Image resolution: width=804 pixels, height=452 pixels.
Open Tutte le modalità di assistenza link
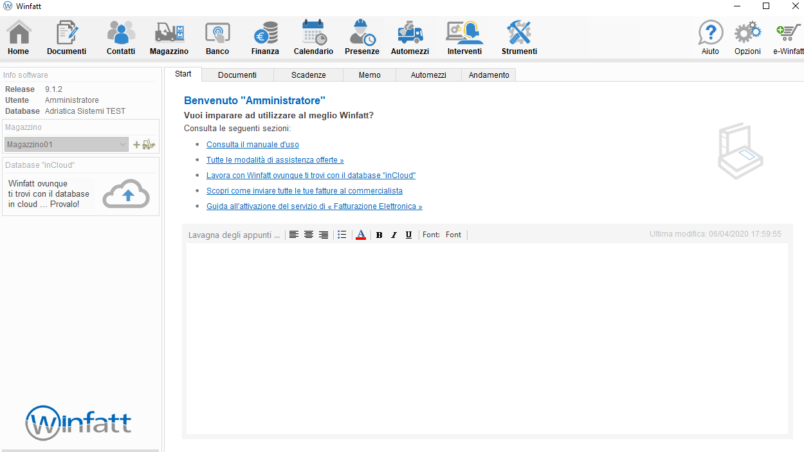tap(275, 160)
